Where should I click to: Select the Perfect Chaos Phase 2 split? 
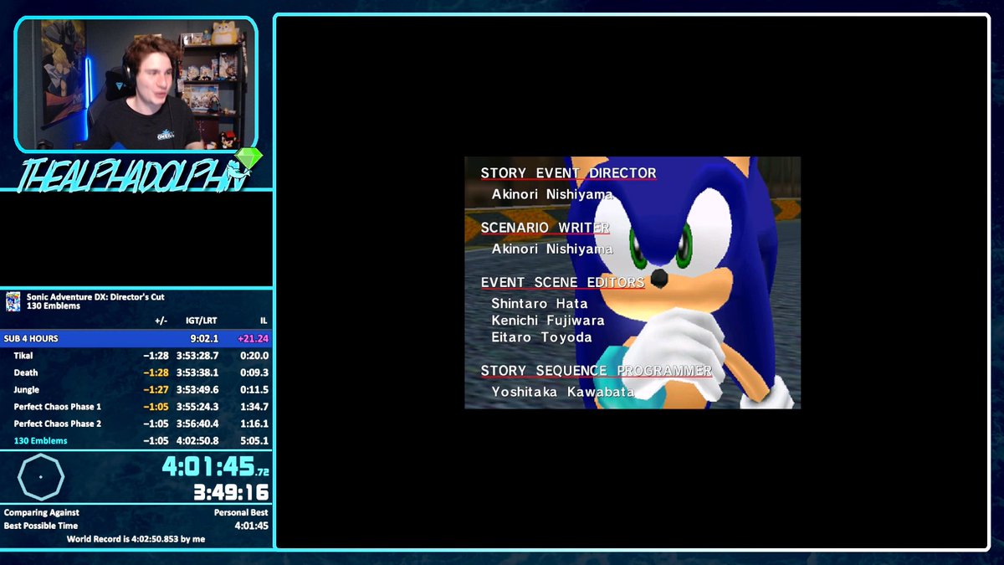58,424
